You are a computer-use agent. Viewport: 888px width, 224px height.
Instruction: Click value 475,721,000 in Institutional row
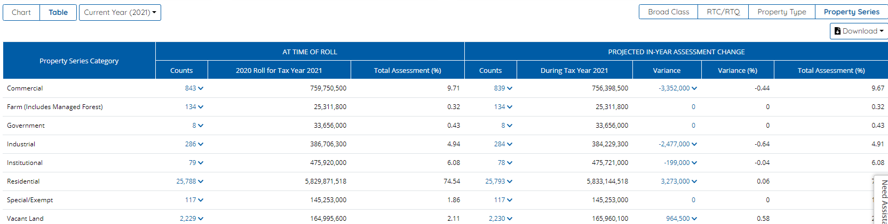[610, 163]
